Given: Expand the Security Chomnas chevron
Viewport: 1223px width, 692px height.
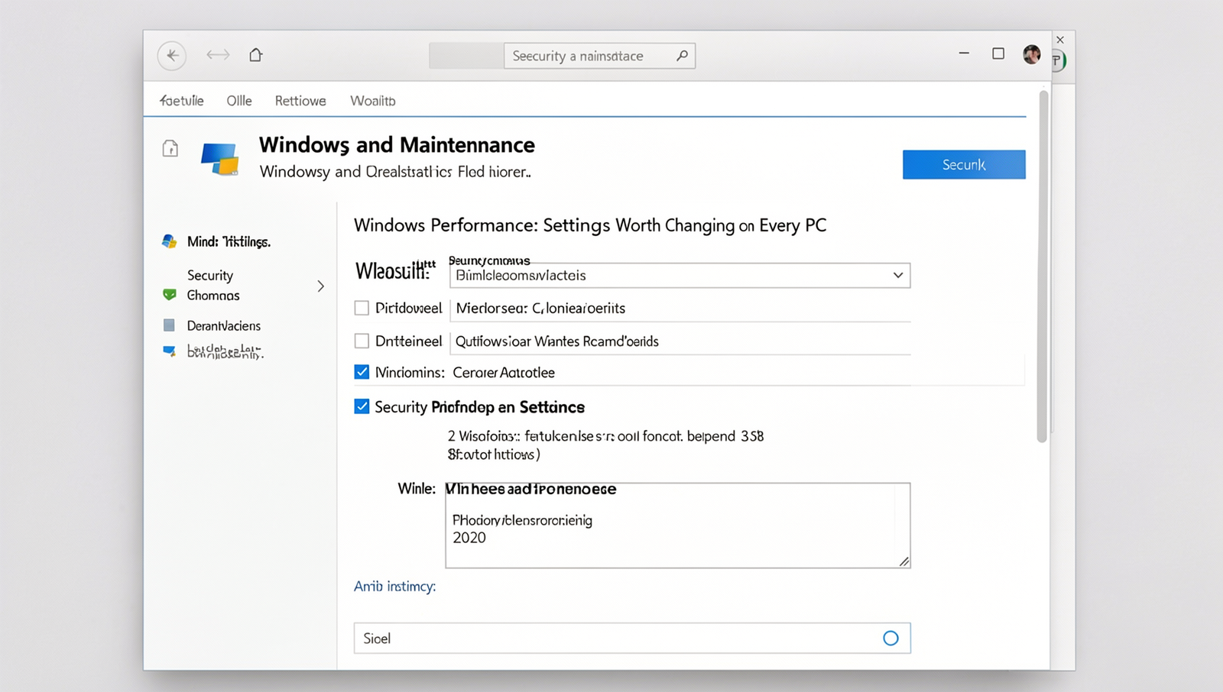Looking at the screenshot, I should [321, 286].
